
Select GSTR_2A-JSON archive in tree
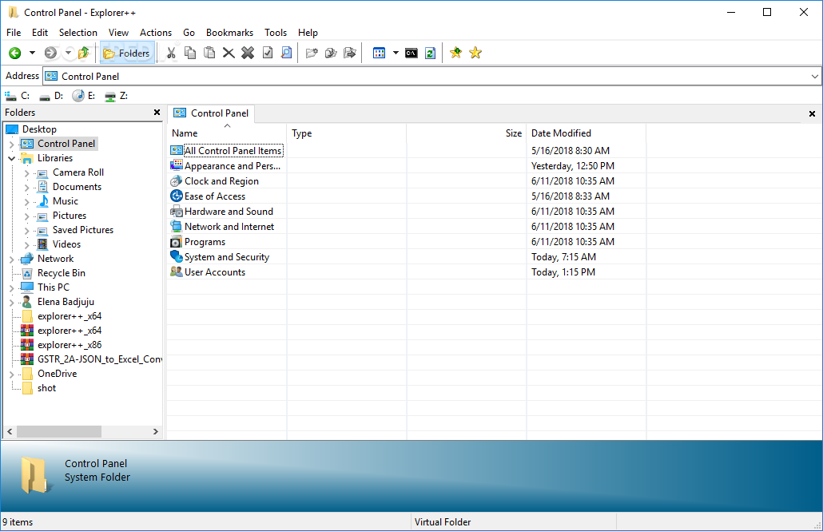(x=99, y=359)
